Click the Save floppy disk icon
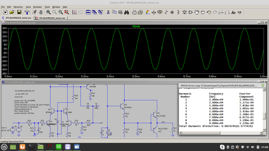Viewport: 269px width, 151px height. [19, 12]
